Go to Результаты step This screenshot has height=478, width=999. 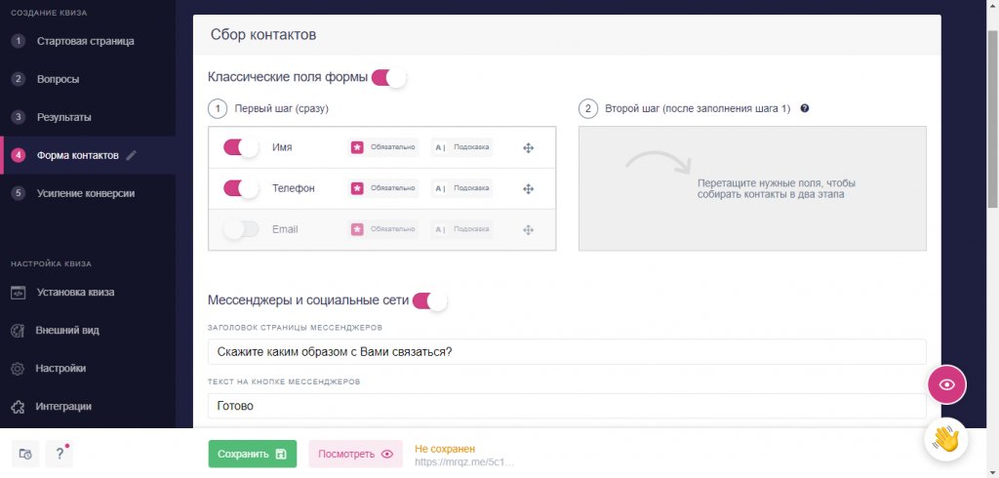click(x=63, y=117)
